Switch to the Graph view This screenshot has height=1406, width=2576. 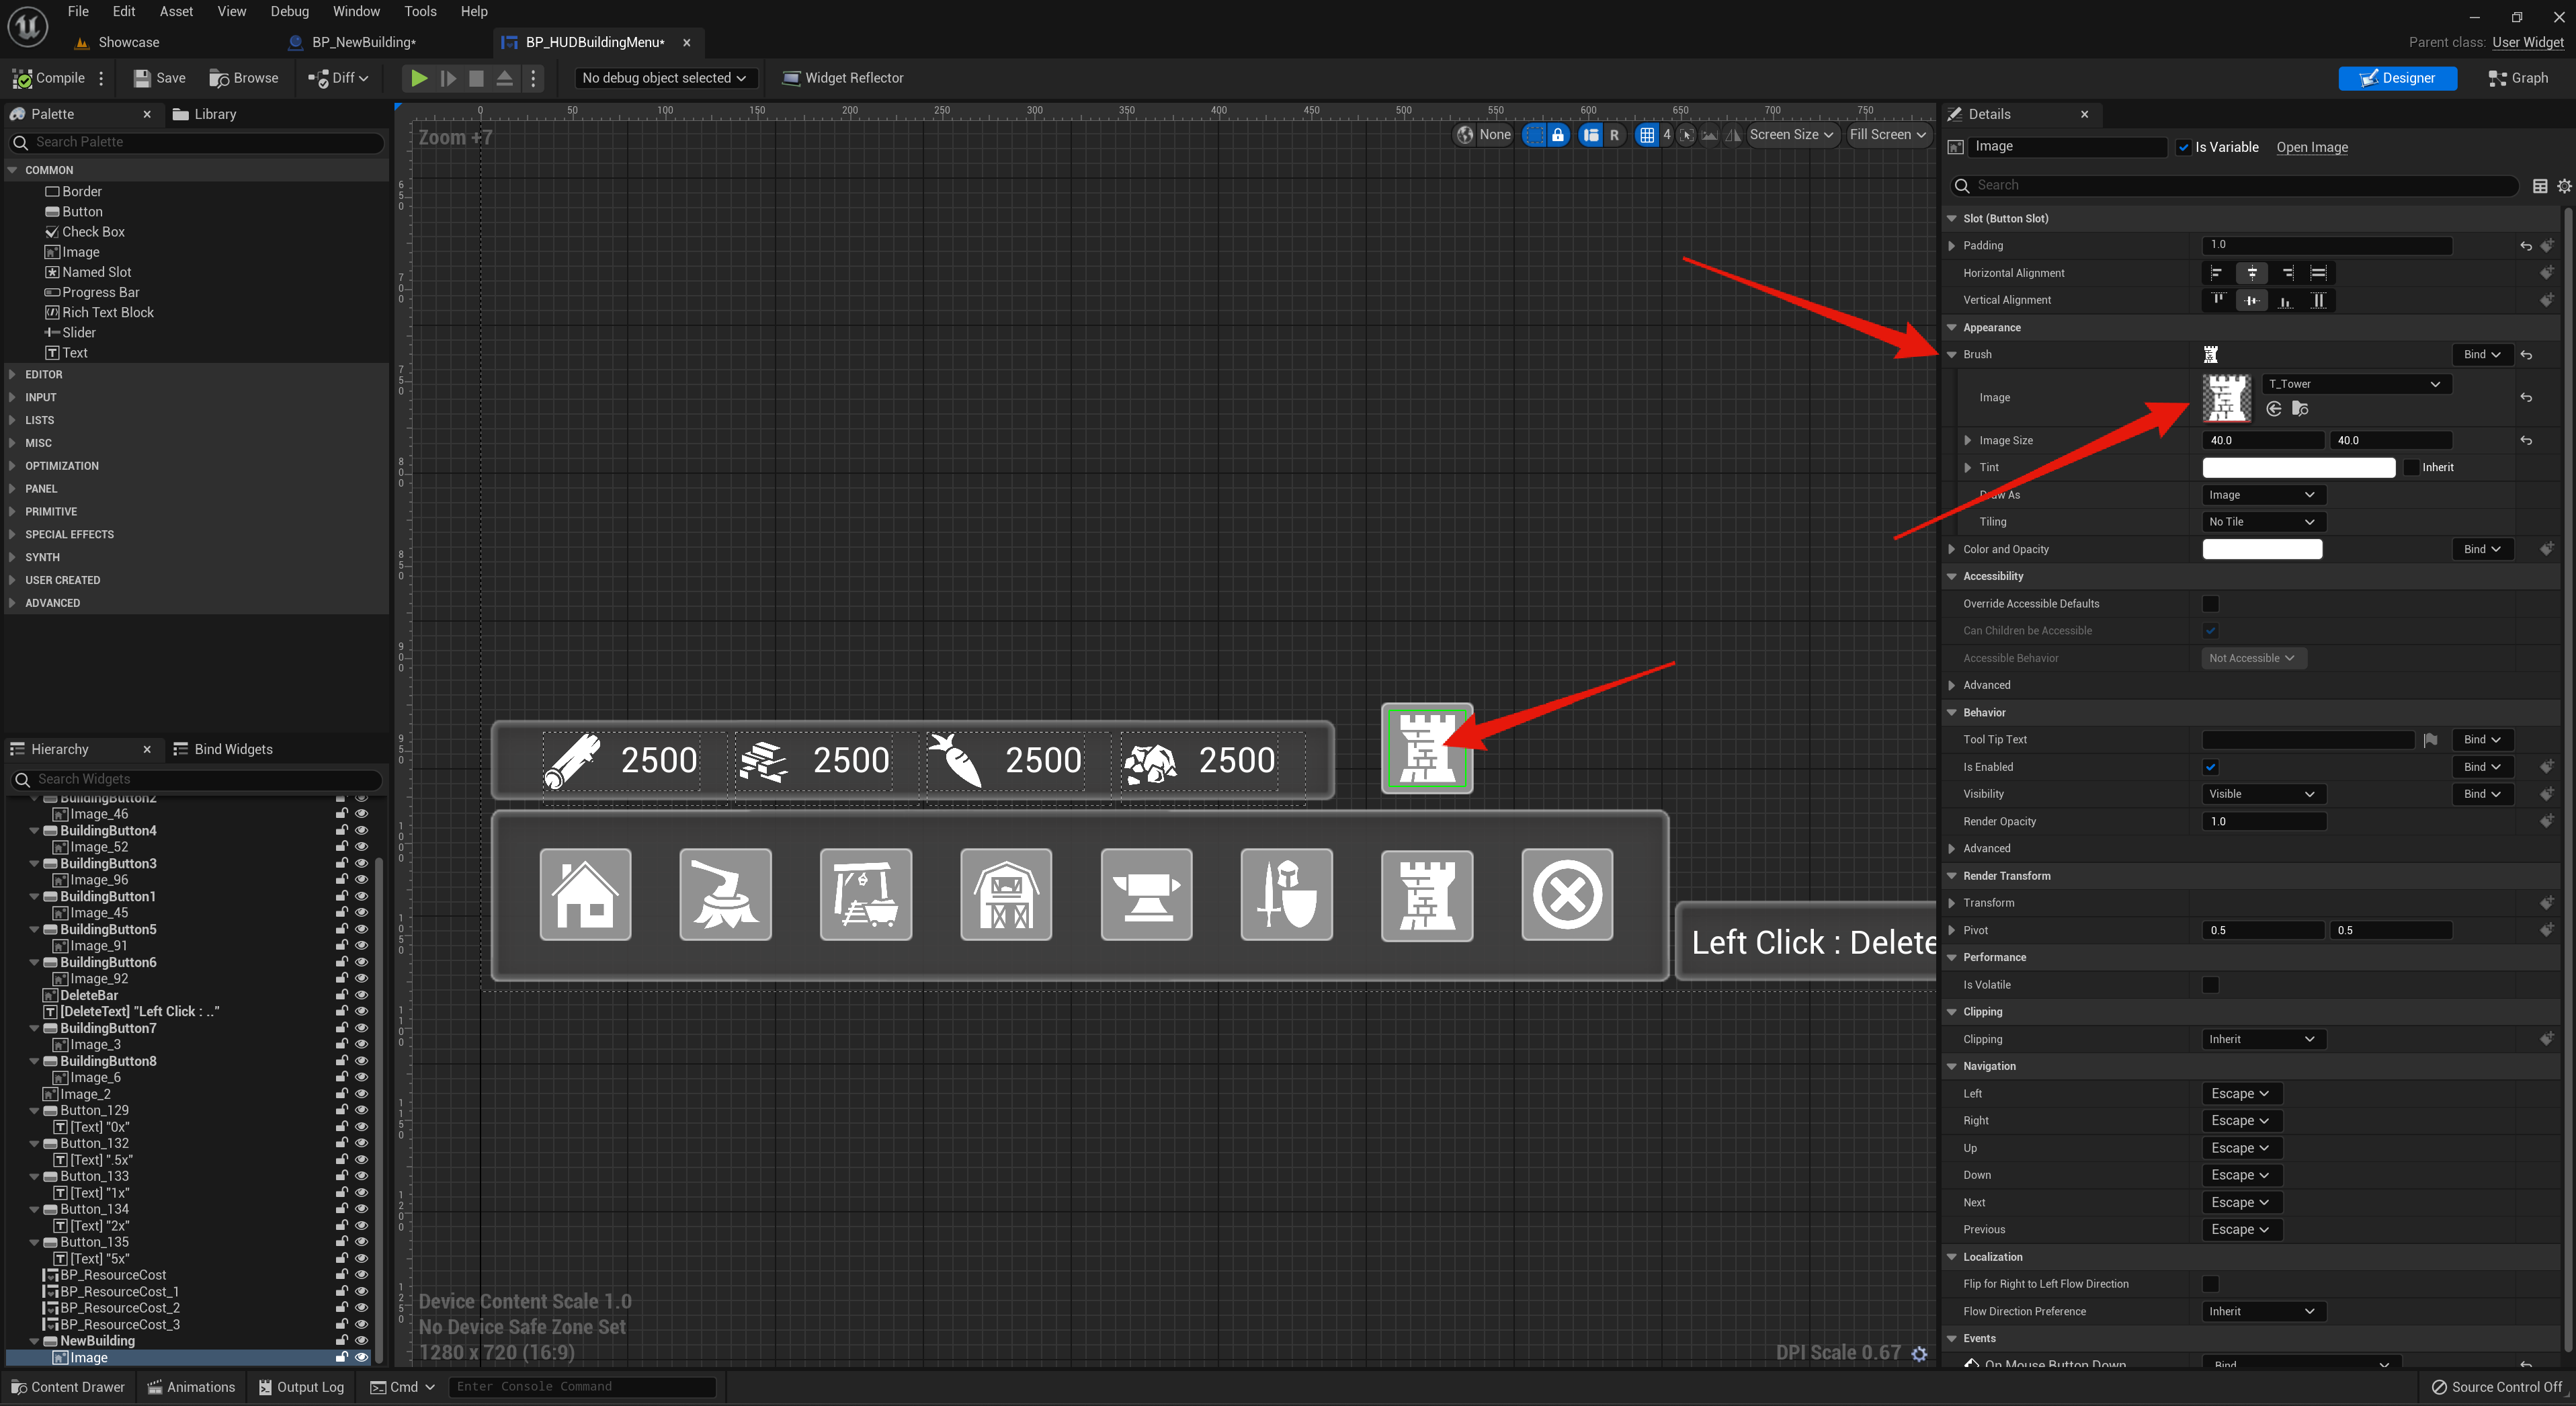pyautogui.click(x=2519, y=78)
